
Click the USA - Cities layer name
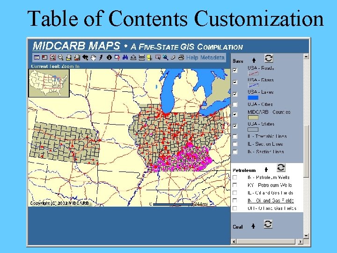tap(260, 104)
